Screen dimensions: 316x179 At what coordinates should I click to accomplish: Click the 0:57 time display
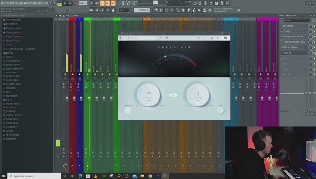tap(128, 3)
